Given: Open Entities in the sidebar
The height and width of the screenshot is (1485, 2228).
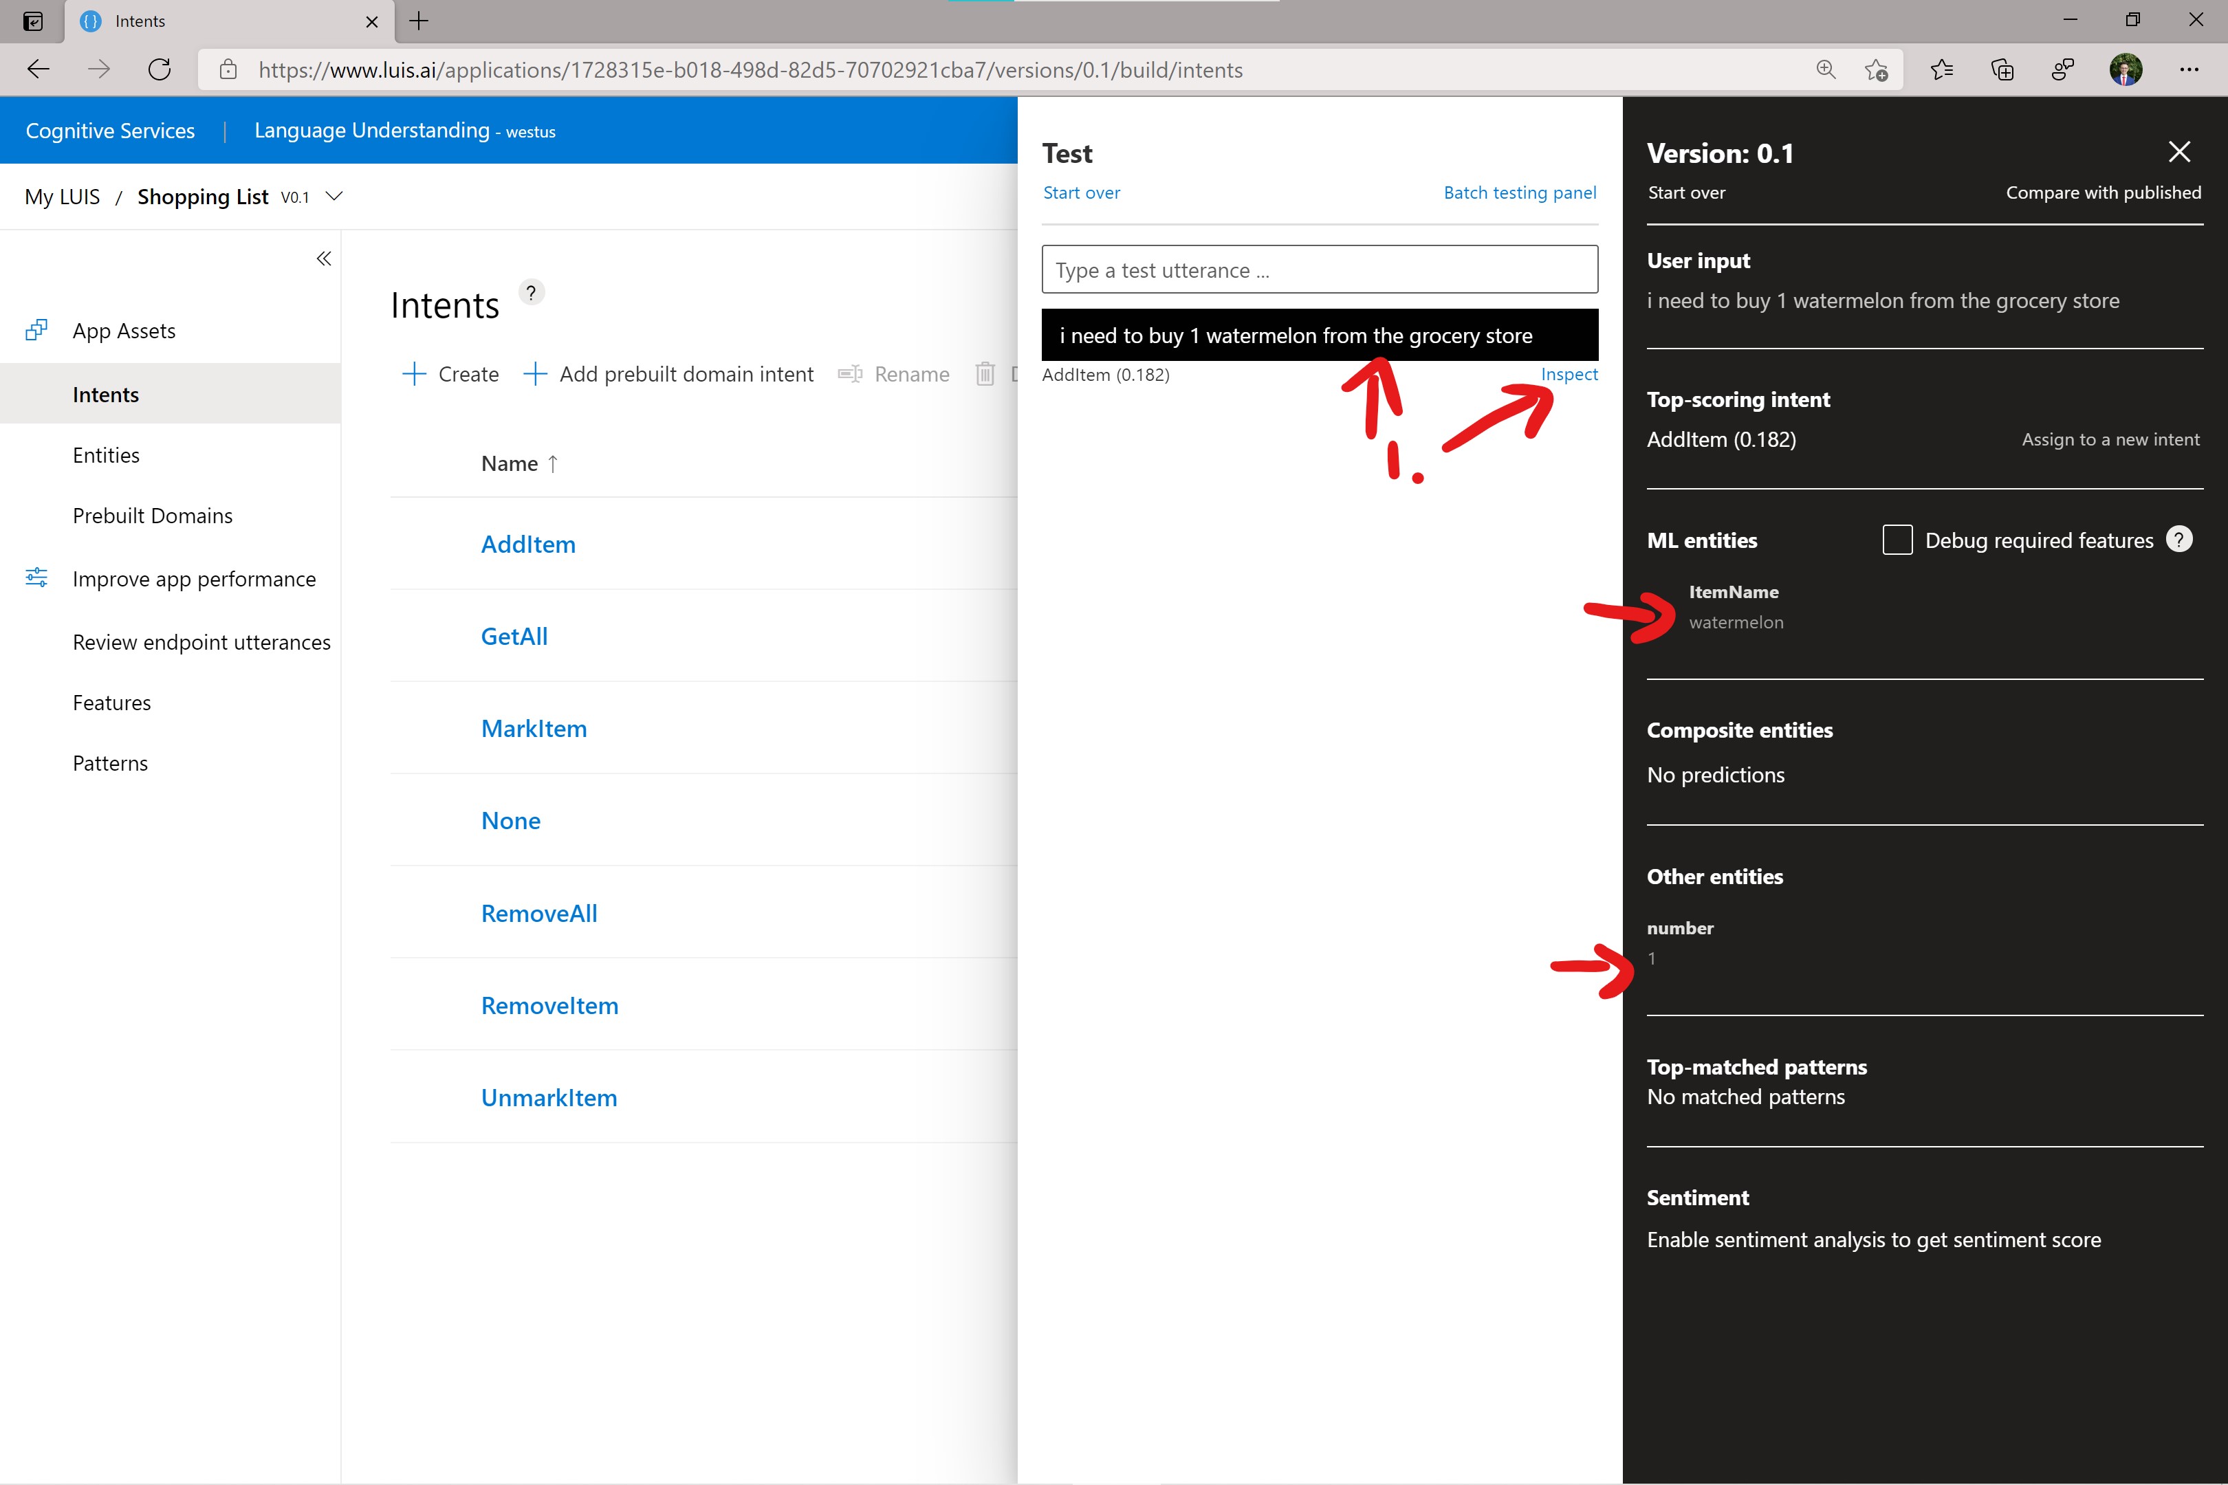Looking at the screenshot, I should [106, 456].
